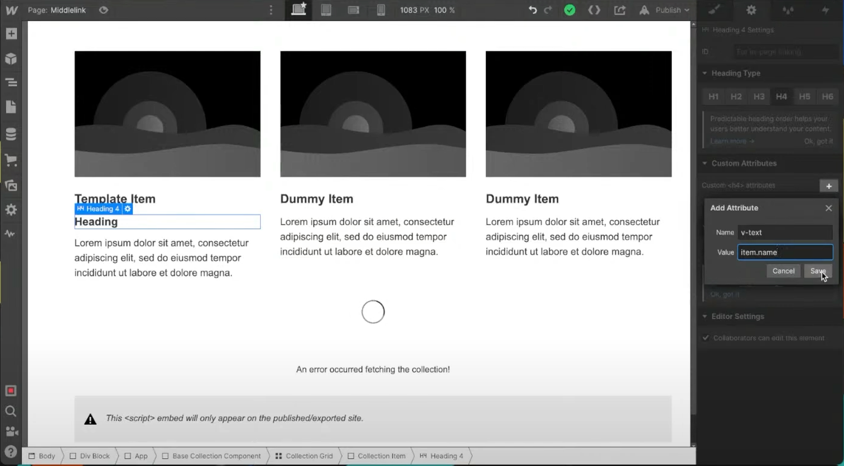The image size is (844, 466).
Task: Open the Learn more link
Action: (732, 141)
